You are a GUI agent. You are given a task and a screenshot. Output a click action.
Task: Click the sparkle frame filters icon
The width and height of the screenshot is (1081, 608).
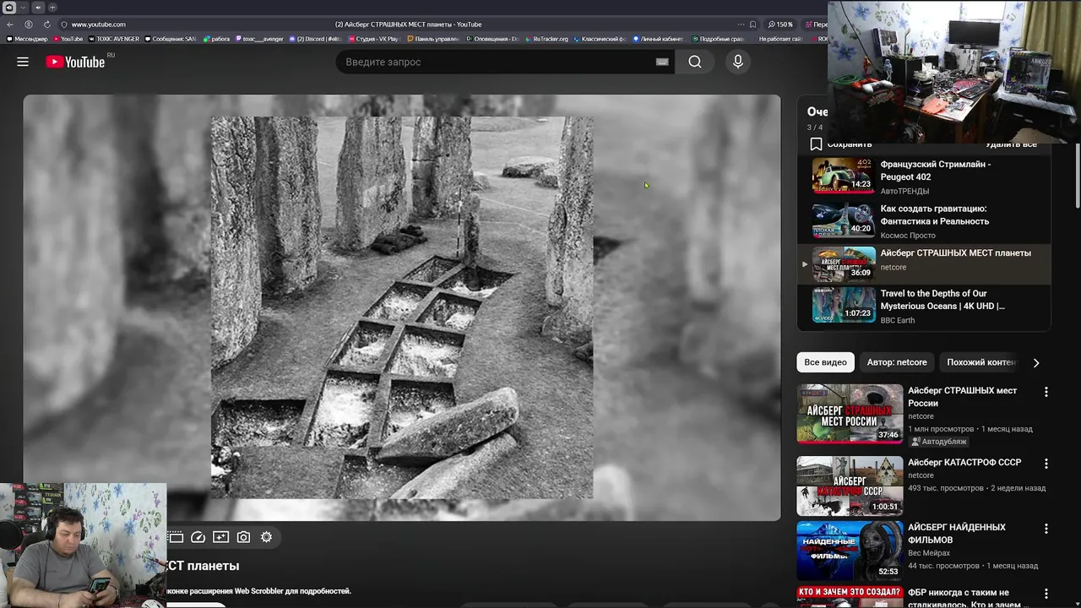(x=220, y=537)
